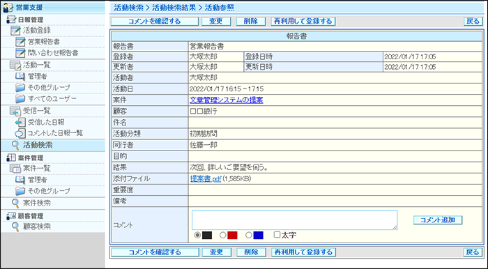Click the top 戻る button
Viewport: 488px width, 269px height.
473,21
